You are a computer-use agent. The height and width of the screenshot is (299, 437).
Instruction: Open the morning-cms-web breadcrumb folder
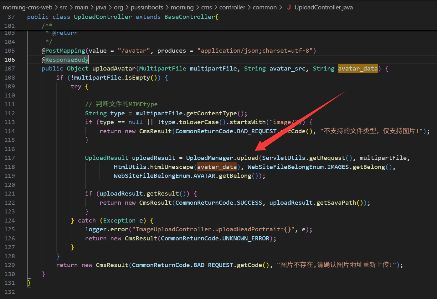[28, 7]
